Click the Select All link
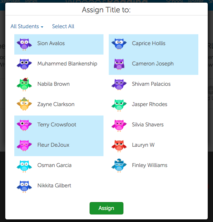This screenshot has height=222, width=213. (x=63, y=26)
